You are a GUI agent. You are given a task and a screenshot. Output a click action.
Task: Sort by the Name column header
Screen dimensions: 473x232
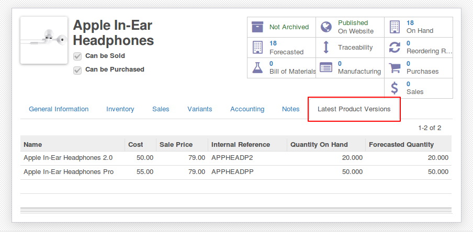(73, 145)
